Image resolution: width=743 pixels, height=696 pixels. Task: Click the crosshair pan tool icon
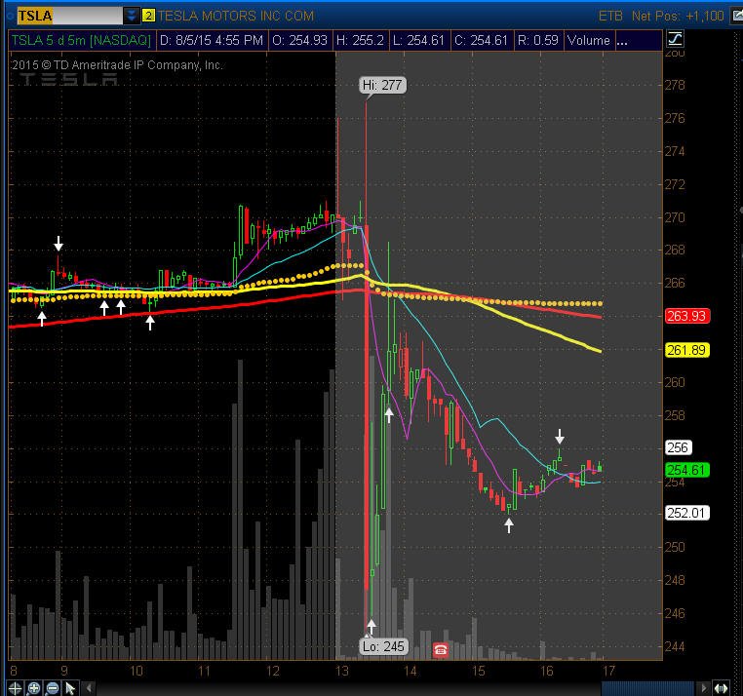[15, 688]
